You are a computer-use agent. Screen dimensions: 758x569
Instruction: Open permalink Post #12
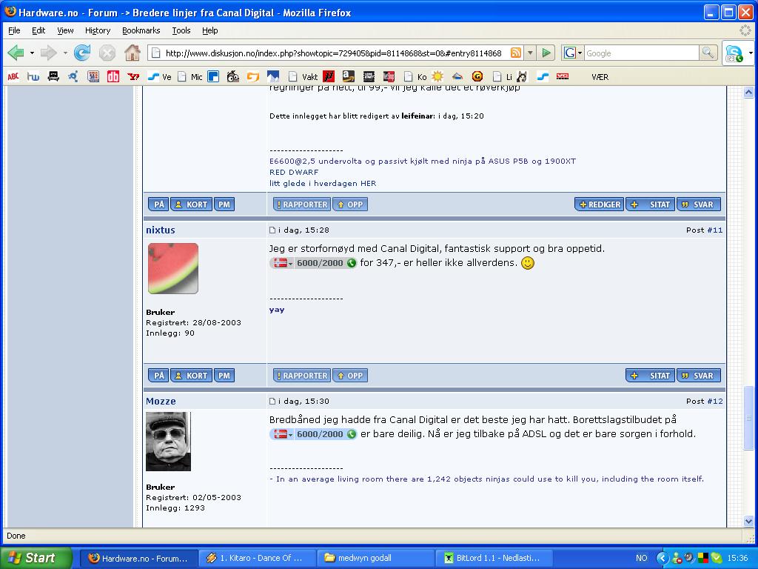[x=714, y=401]
